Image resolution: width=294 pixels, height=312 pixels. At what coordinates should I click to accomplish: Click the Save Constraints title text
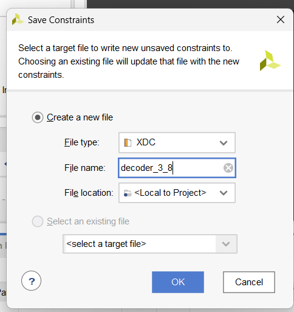(61, 20)
